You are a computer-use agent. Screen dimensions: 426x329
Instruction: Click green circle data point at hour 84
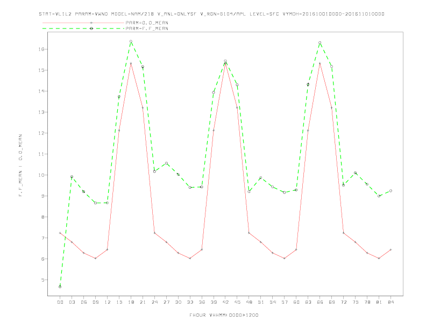tap(390, 191)
